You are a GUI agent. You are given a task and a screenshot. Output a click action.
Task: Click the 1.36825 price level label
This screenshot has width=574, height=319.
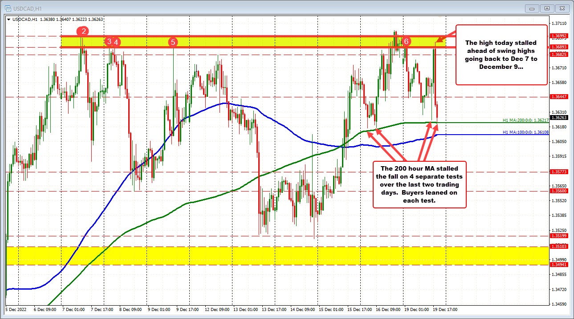pyautogui.click(x=558, y=54)
